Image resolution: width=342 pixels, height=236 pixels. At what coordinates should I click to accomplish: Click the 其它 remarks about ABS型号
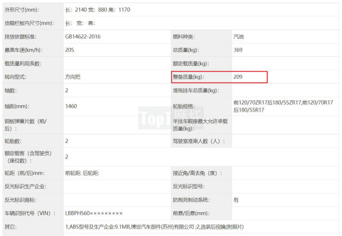tap(154, 227)
